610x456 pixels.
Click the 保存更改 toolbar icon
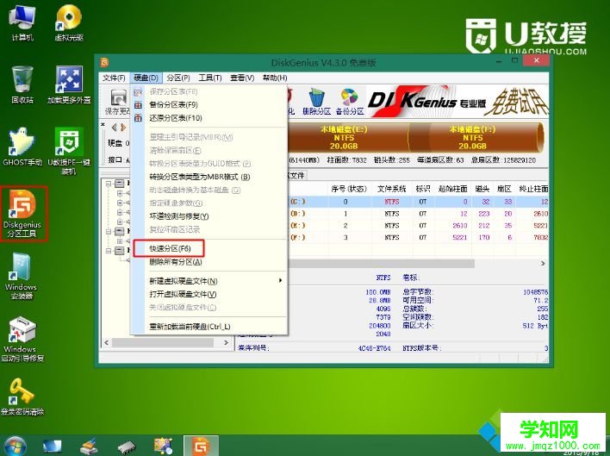(x=118, y=102)
